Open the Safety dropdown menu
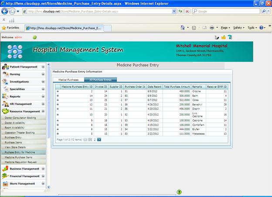This screenshot has height=197, width=272. [238, 27]
